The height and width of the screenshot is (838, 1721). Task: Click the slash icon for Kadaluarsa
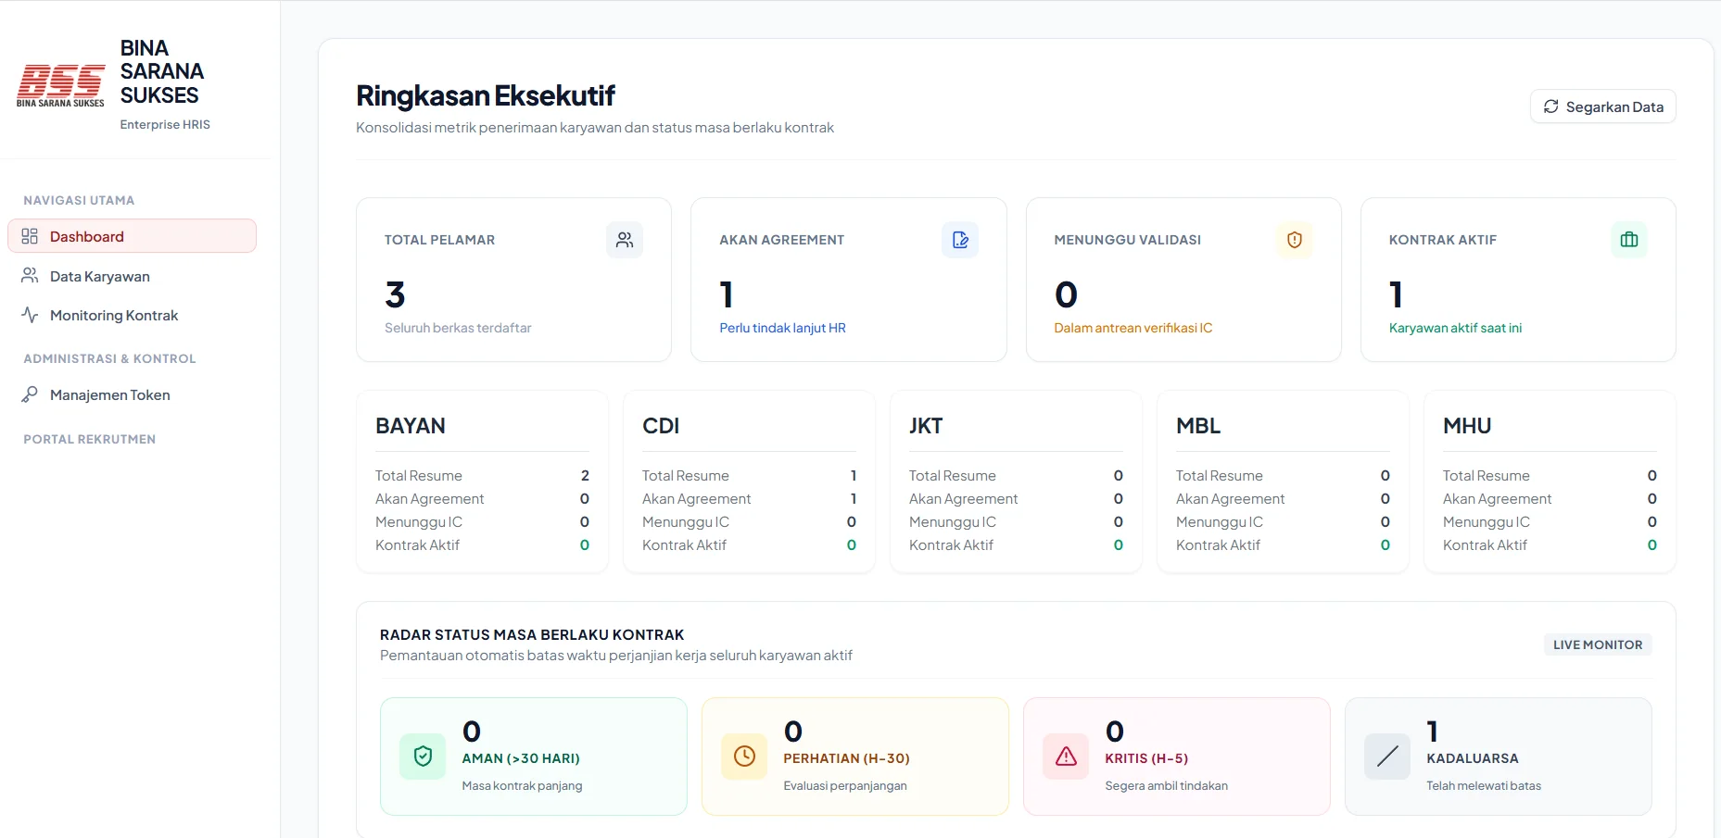point(1387,757)
